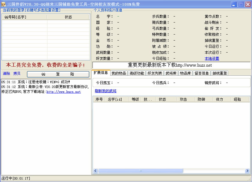The image size is (252, 182).
Task: Open the http://www.huzs.net link in log
Action: (x=63, y=92)
